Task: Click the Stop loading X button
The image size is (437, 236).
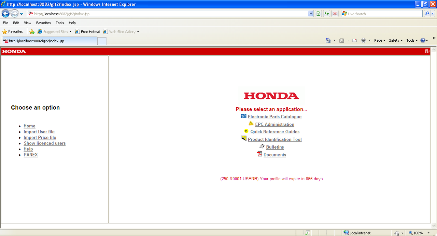Action: pyautogui.click(x=335, y=14)
